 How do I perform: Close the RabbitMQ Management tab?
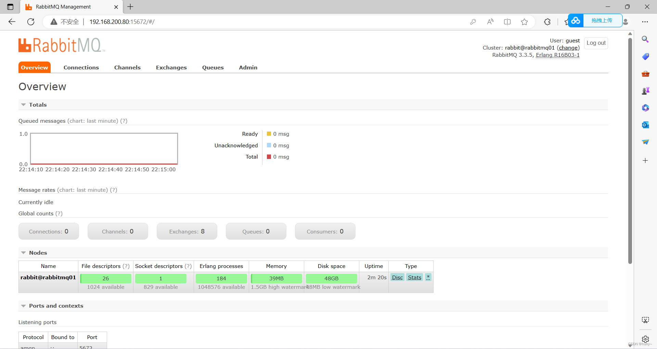point(116,7)
